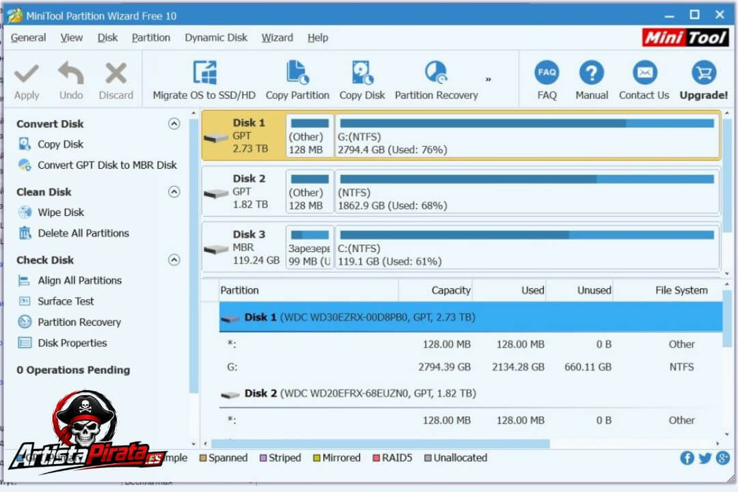Click the Discard X icon
The image size is (738, 492).
click(x=115, y=73)
